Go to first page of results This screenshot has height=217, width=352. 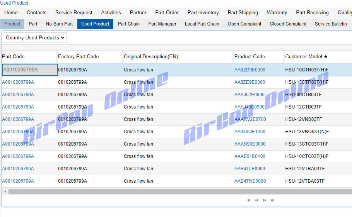[x=249, y=200]
